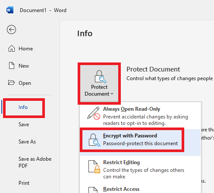Open the Home backstage page
Image resolution: width=214 pixels, height=193 pixels.
(x=25, y=49)
